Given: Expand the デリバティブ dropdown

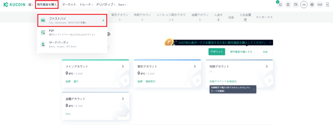Looking at the screenshot, I should 106,5.
